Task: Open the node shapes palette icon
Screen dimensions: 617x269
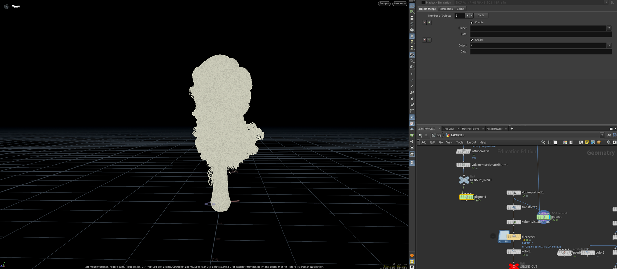Action: [571, 142]
